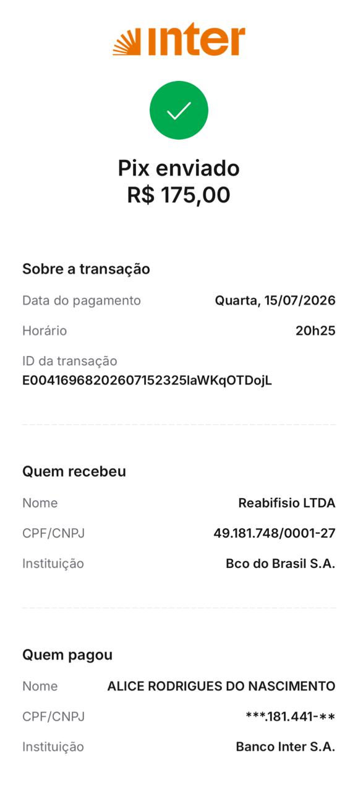358x791 pixels.
Task: Click Banco Inter S.A. institution
Action: coord(286,747)
